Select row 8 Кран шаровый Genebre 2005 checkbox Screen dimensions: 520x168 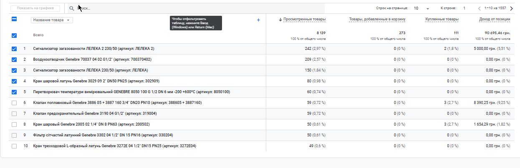tap(14, 124)
